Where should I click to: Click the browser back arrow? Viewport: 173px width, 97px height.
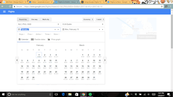[x=2, y=6]
